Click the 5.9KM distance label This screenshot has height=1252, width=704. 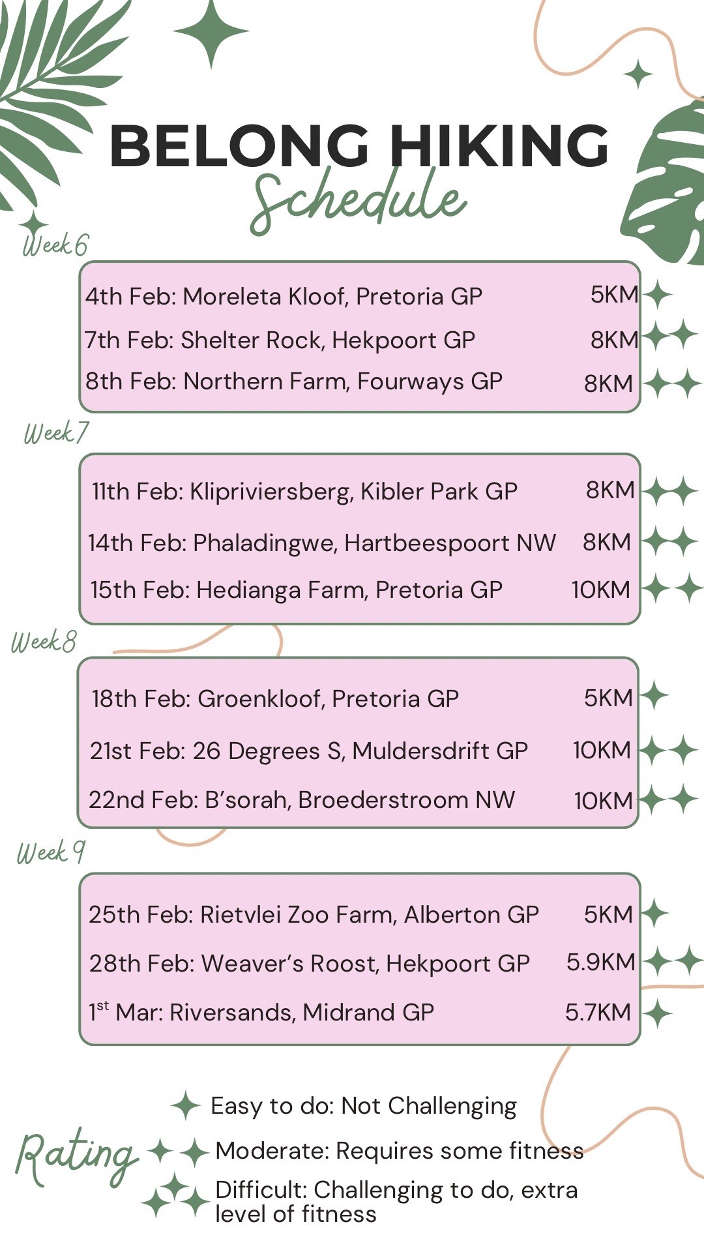coord(600,962)
